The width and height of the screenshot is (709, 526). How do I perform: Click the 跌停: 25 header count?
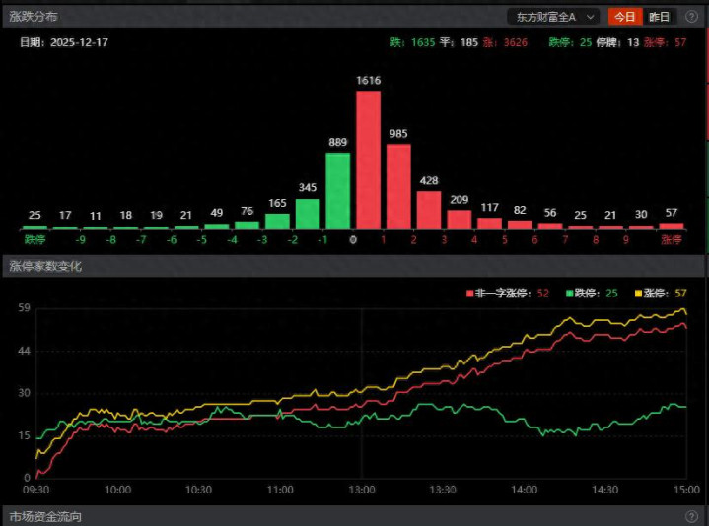[570, 42]
